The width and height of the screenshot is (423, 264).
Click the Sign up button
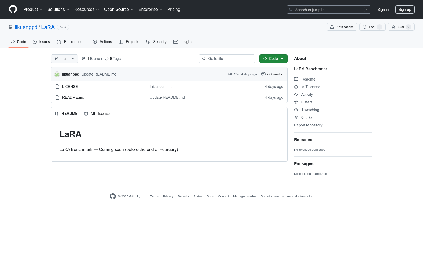(405, 10)
